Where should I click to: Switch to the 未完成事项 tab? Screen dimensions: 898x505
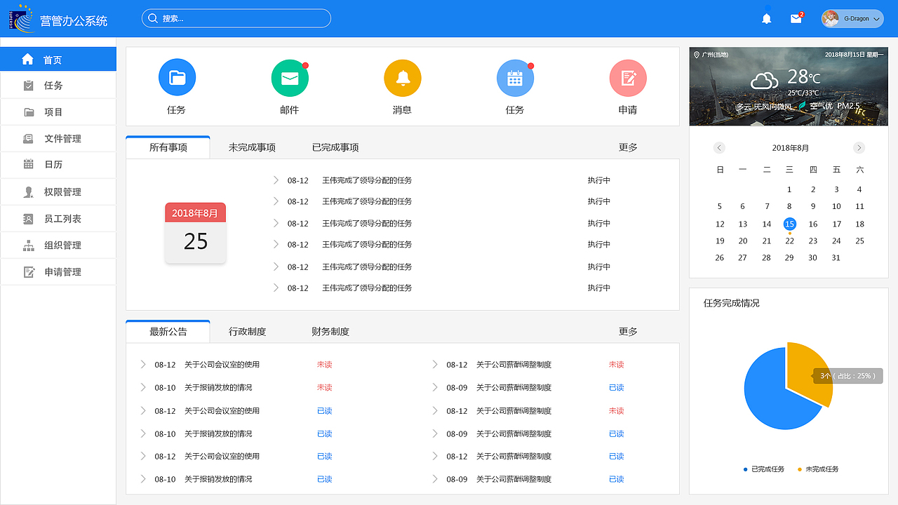pyautogui.click(x=253, y=147)
